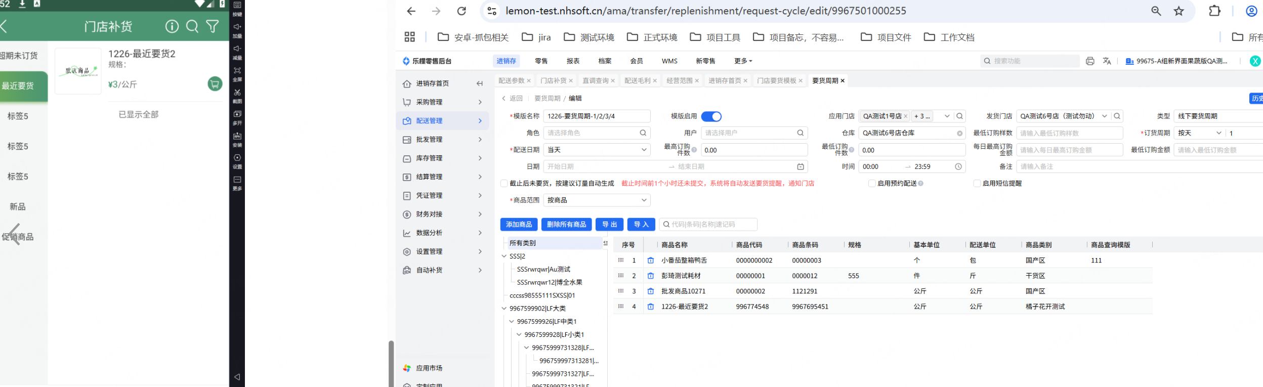Viewport: 1263px width, 387px height.
Task: Click the emulator fullscreen (全屏) icon
Action: pos(237,71)
